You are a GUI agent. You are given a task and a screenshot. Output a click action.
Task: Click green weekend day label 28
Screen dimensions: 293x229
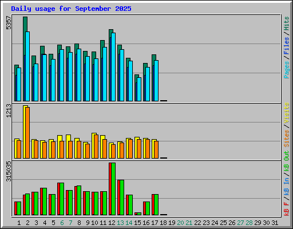pos(249,223)
